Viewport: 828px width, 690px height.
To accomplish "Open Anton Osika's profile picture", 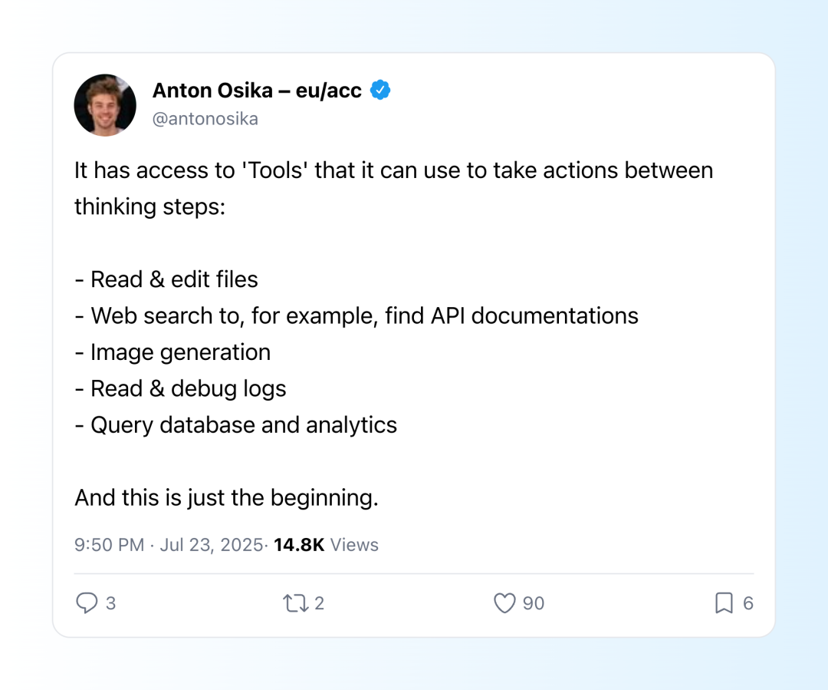I will point(105,105).
